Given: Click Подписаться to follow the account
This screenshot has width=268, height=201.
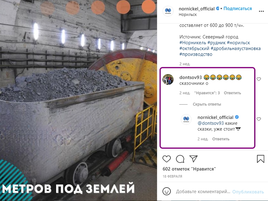Looking at the screenshot, I should pos(238,9).
